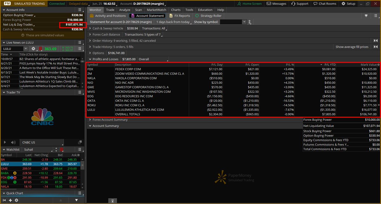Open the sidebar gear icon at bottom
This screenshot has height=204, width=381.
coord(17,200)
